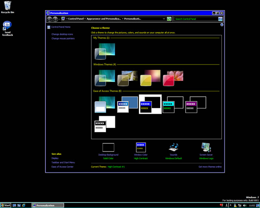Expand arrow before Control Panel breadcrumb
The image size is (260, 208).
[x=67, y=19]
